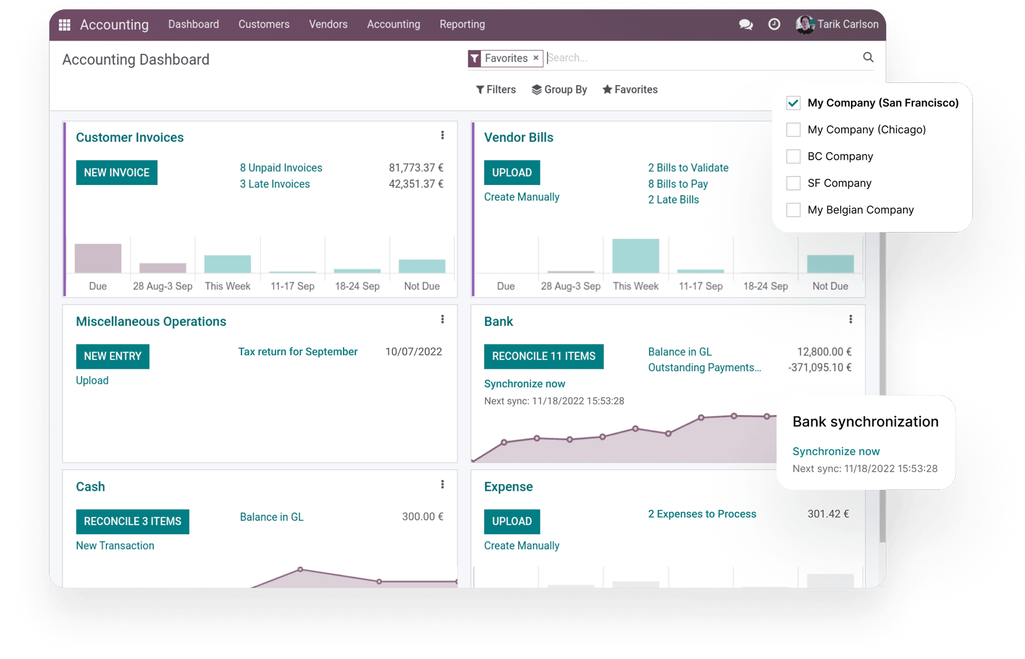1025x659 pixels.
Task: Open the recent activities clock icon
Action: [774, 25]
